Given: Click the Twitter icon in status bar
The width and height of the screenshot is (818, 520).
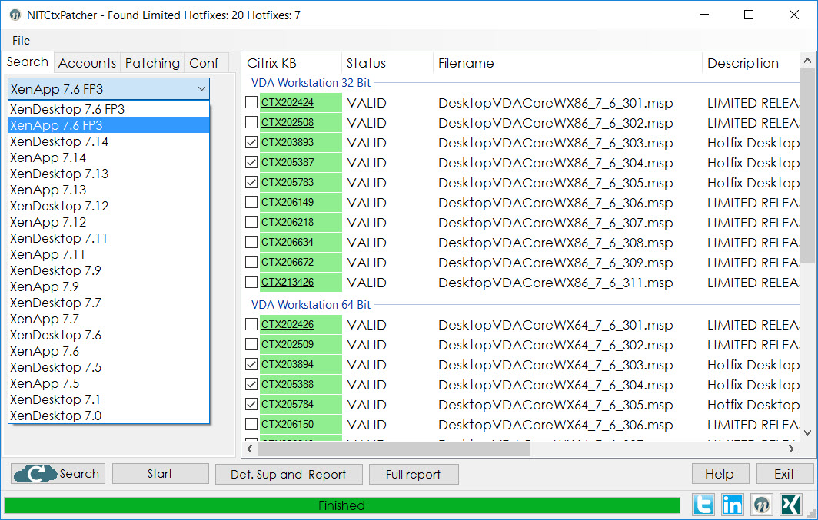Looking at the screenshot, I should [703, 505].
